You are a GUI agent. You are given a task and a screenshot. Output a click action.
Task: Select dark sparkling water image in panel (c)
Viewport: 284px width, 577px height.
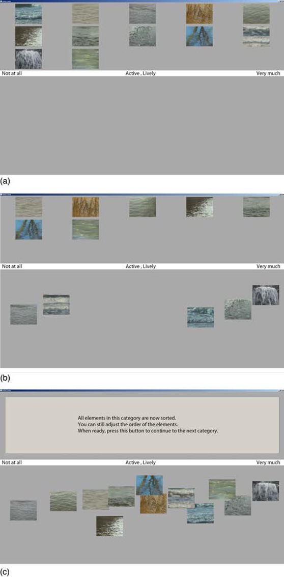pos(109,526)
